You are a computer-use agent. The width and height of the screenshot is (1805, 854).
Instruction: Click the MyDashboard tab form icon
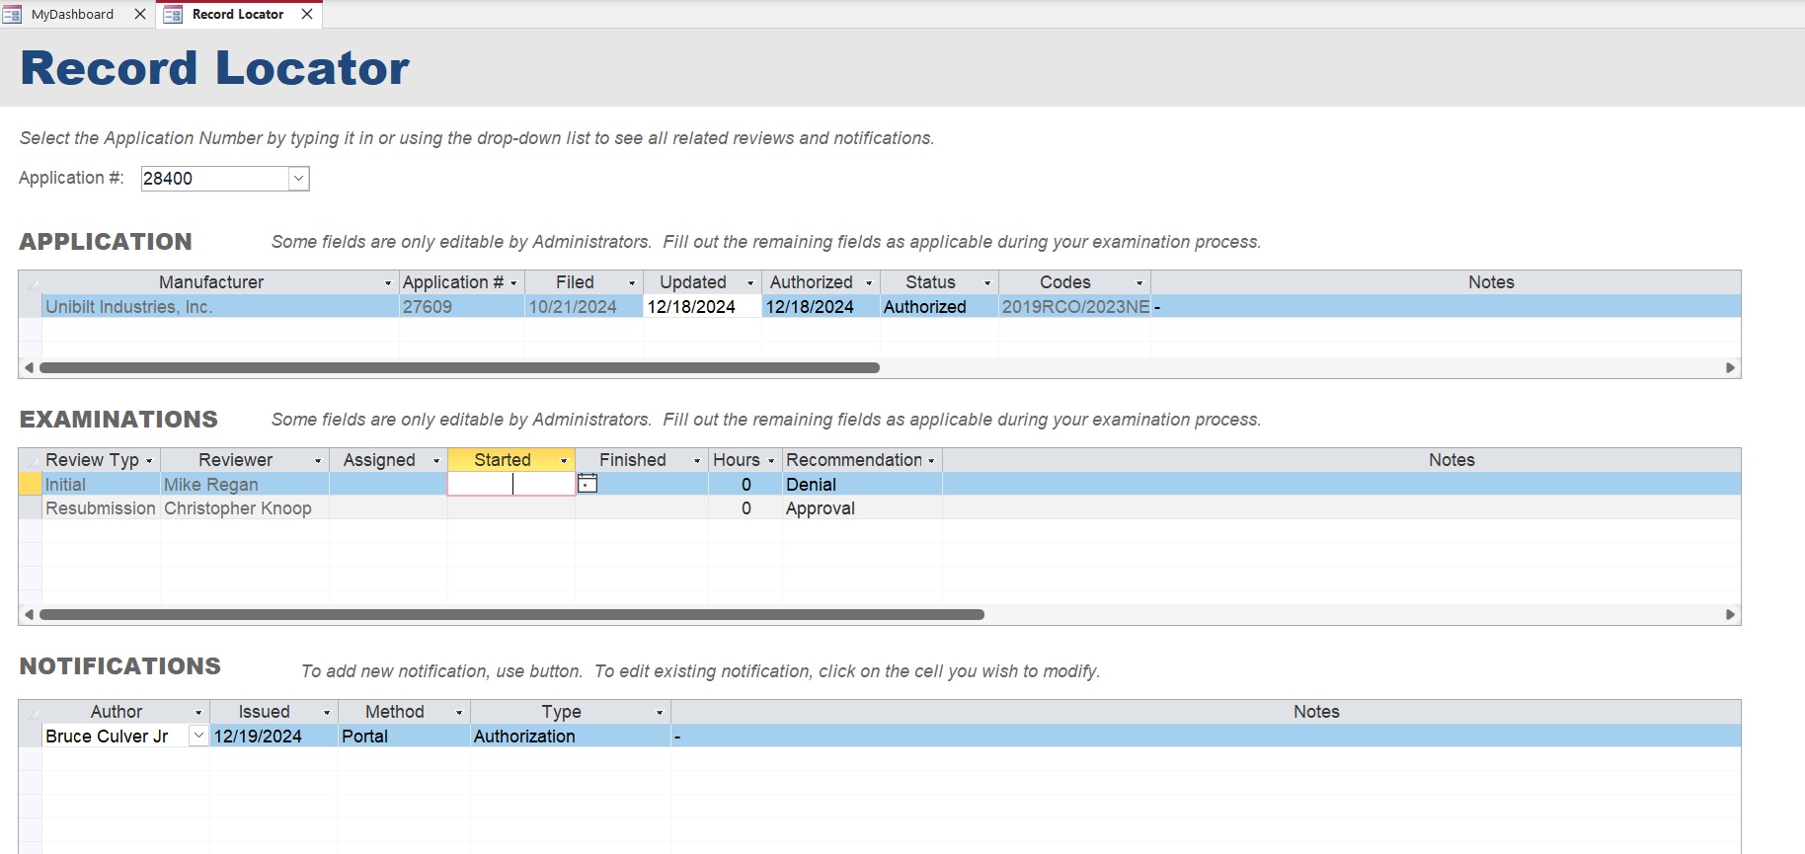(x=12, y=14)
